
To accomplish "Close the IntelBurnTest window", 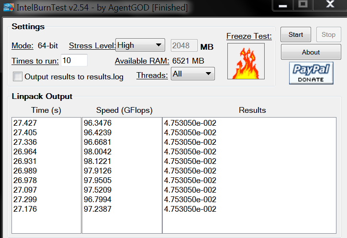I will pyautogui.click(x=329, y=5).
